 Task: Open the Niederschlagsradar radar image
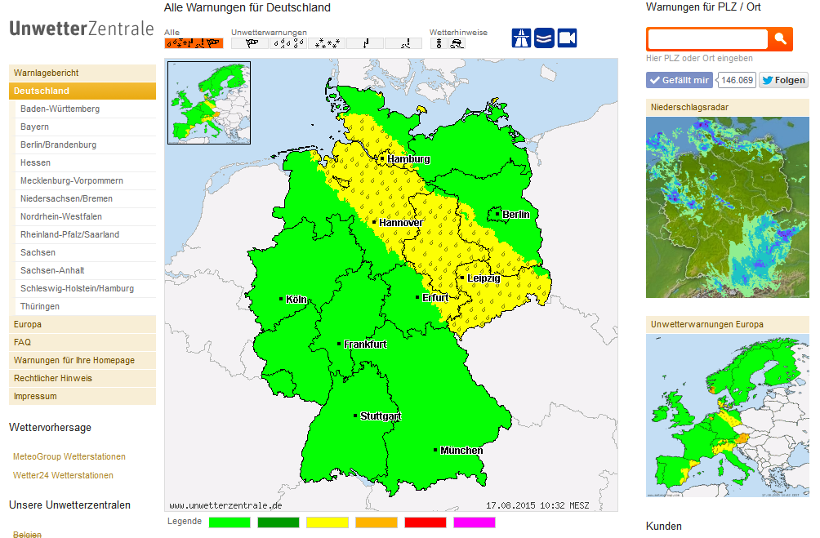click(728, 207)
